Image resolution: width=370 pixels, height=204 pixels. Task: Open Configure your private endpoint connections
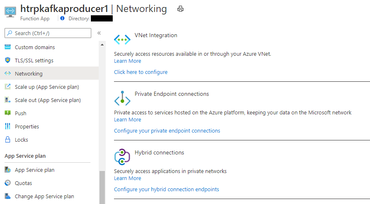167,130
